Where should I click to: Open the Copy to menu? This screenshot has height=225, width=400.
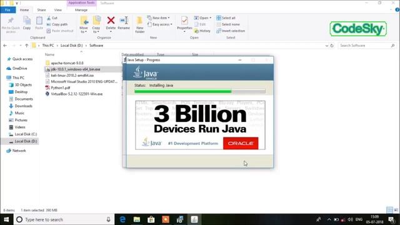[96, 25]
